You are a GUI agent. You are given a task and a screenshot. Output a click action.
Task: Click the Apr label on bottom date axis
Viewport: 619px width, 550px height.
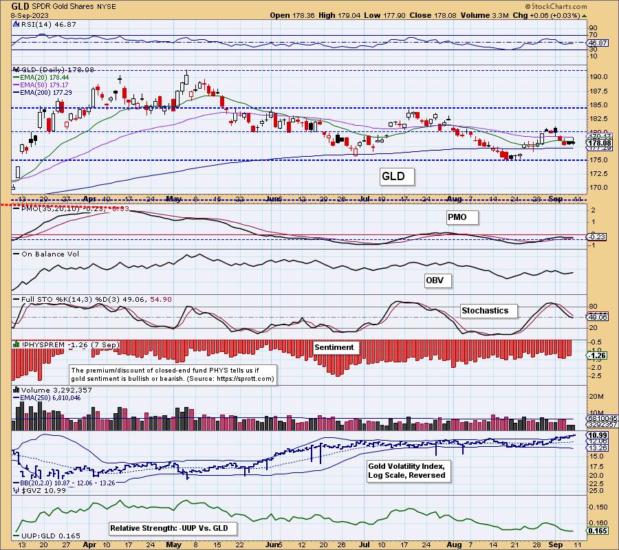point(89,544)
